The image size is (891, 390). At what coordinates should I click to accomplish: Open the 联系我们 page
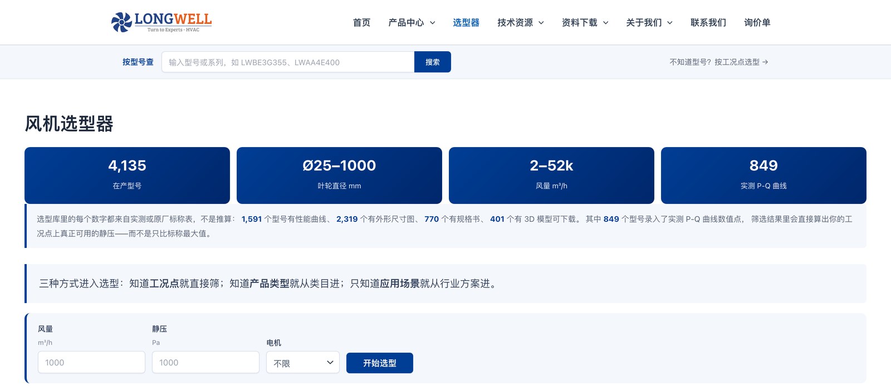(x=708, y=22)
